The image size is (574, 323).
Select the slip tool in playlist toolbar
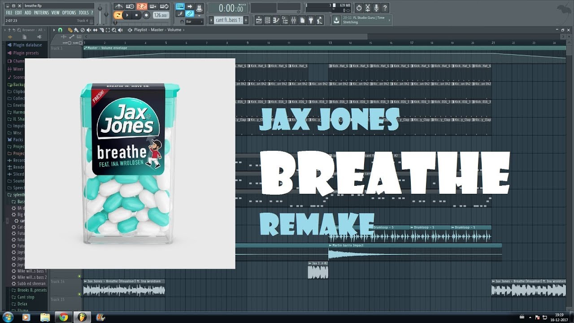point(95,30)
